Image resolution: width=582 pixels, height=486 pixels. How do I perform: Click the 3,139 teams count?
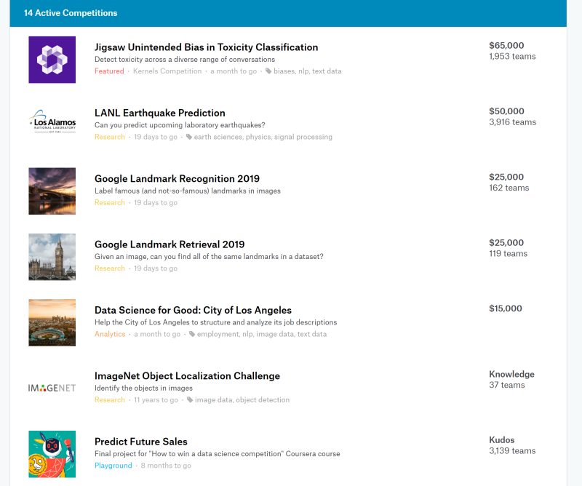[x=512, y=451]
